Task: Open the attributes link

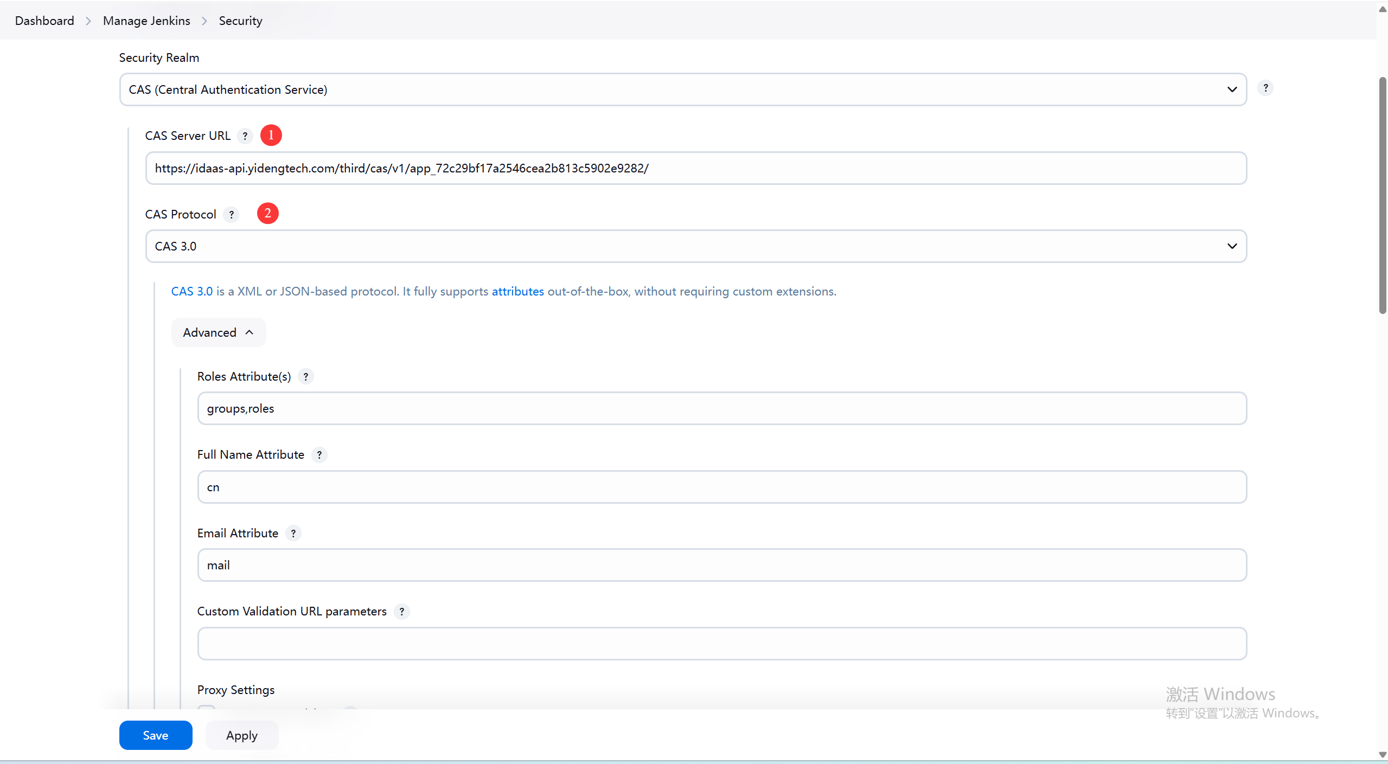Action: tap(517, 292)
